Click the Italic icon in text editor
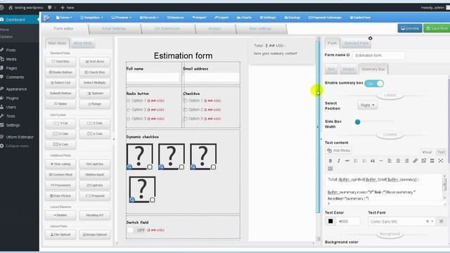 coord(339,161)
